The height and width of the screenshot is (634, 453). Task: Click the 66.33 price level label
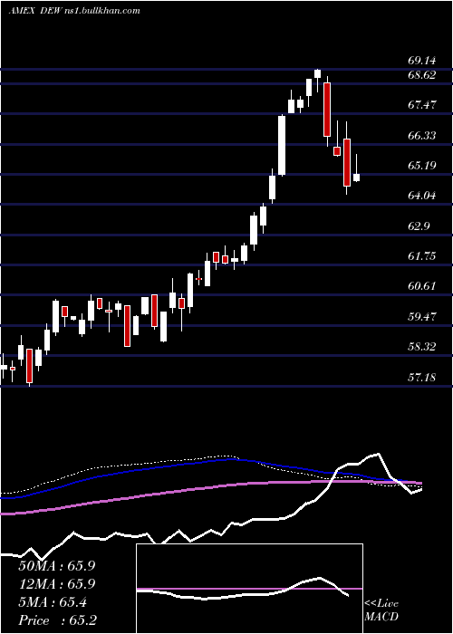tap(422, 136)
